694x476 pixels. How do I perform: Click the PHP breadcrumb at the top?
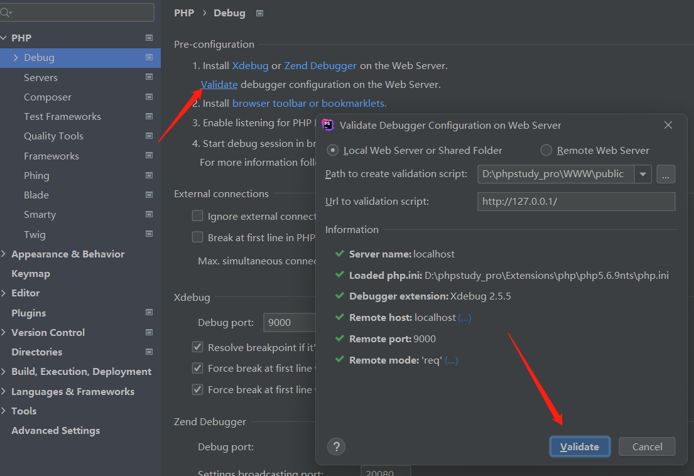point(184,13)
